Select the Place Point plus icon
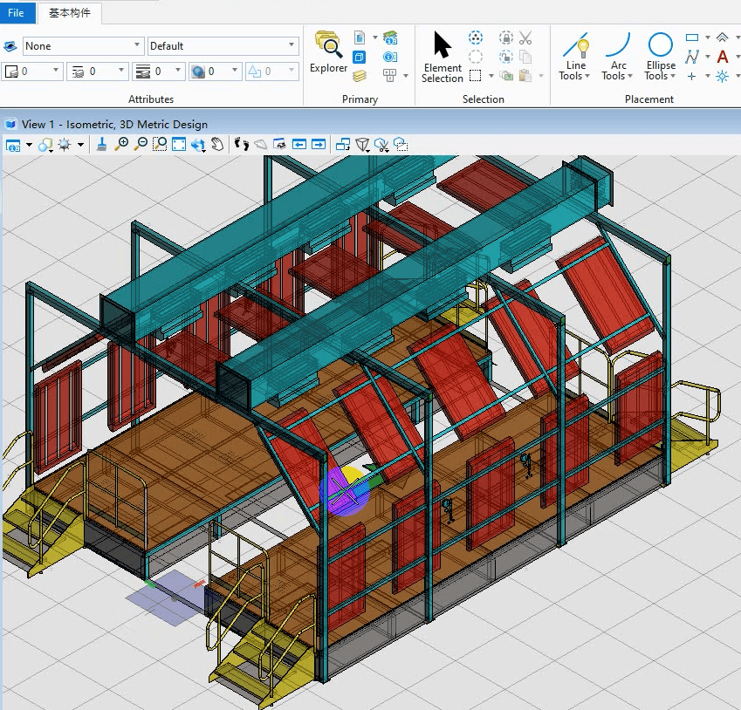 692,76
